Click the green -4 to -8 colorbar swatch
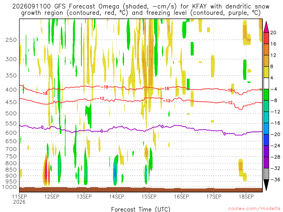Viewport: 283px width, 212px height. pyautogui.click(x=266, y=95)
